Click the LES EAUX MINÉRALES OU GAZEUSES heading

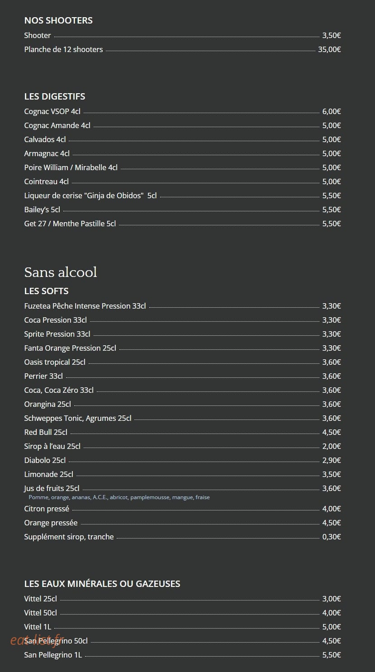tap(102, 584)
